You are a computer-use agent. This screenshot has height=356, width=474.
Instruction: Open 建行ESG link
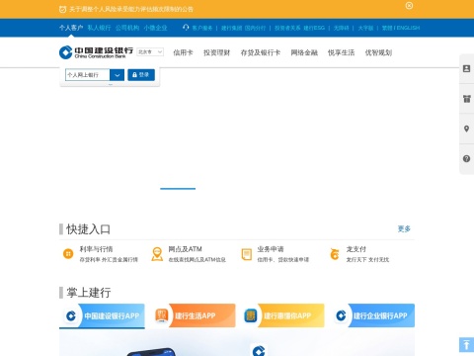314,28
